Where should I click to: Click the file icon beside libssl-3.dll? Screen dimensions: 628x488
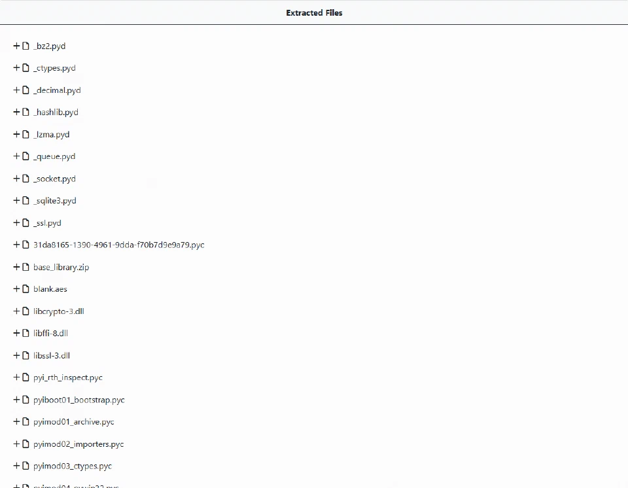(26, 355)
